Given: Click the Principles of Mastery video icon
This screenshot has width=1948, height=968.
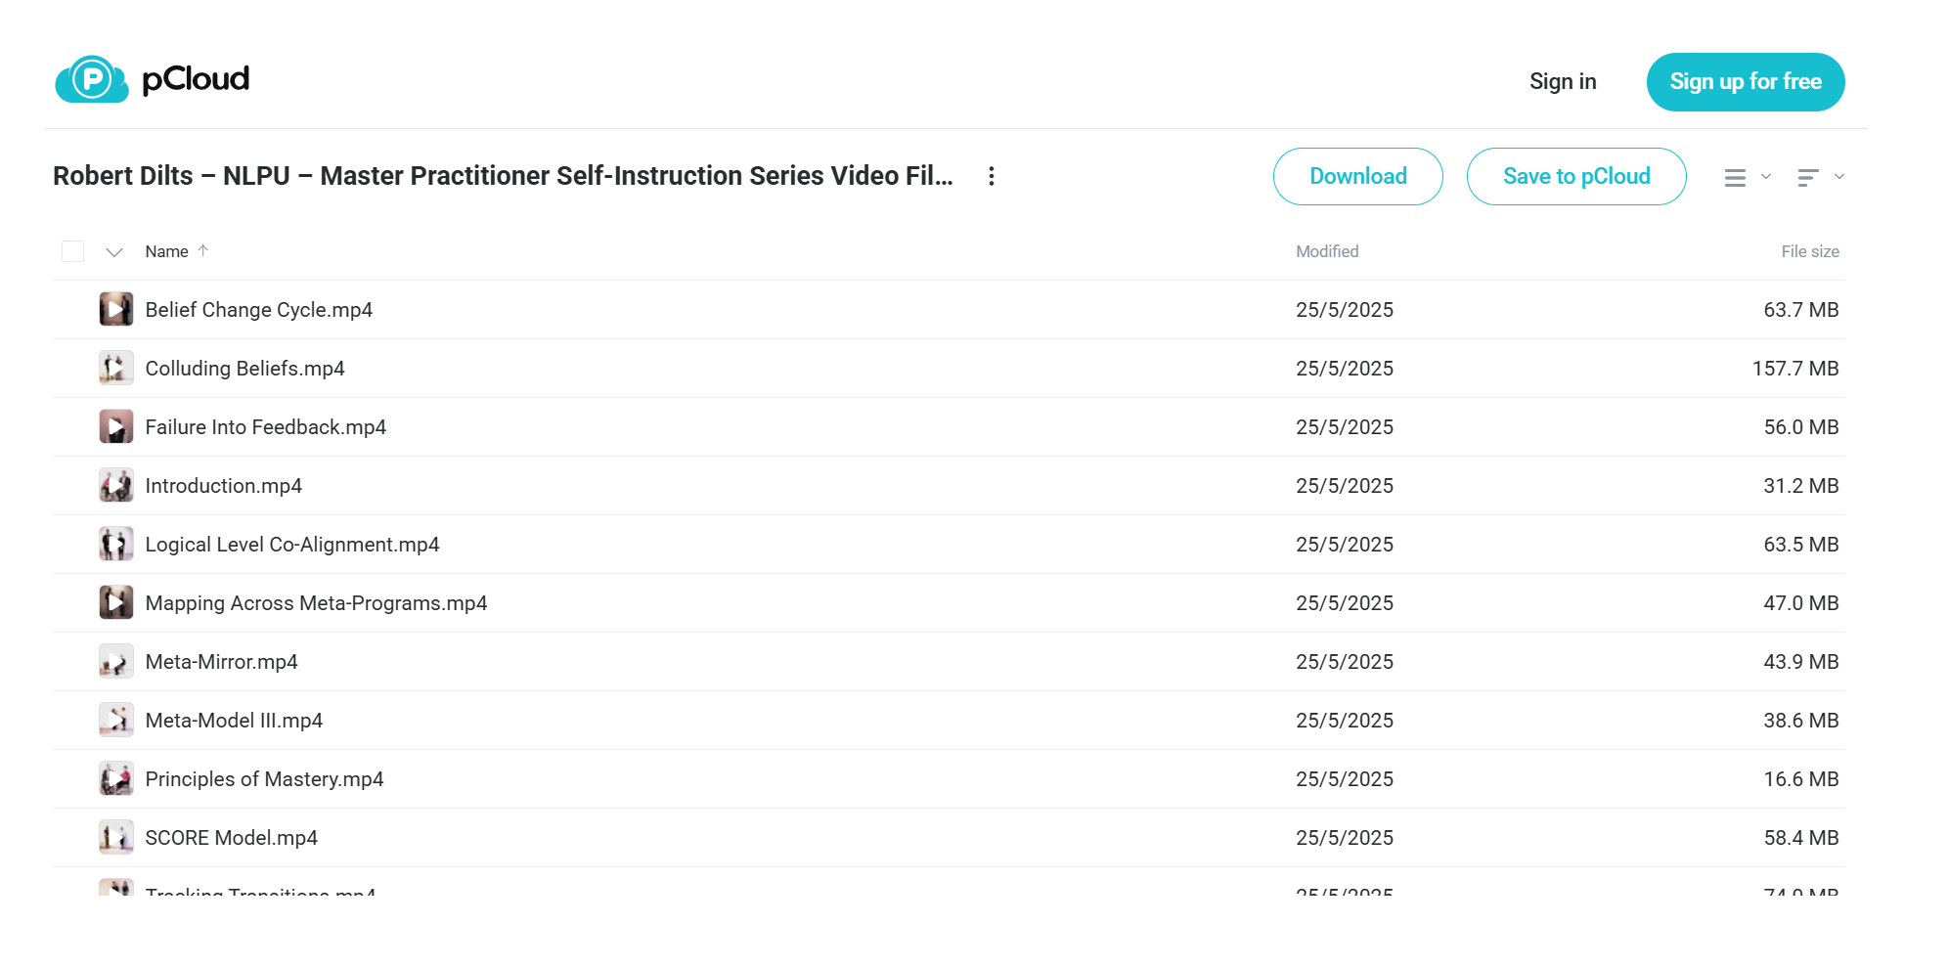Looking at the screenshot, I should (116, 779).
